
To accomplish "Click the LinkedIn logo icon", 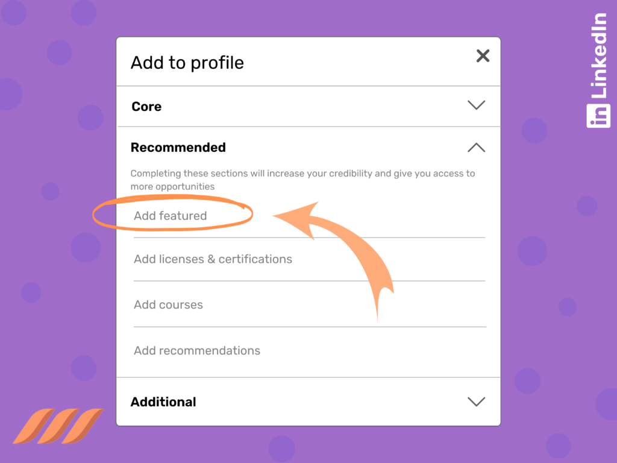I will pyautogui.click(x=598, y=116).
